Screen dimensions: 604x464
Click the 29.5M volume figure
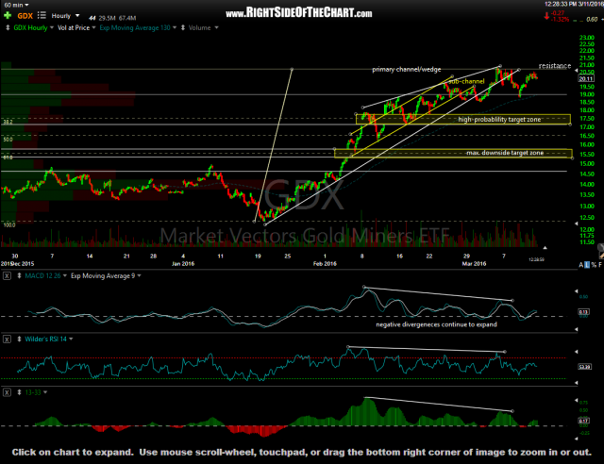click(x=107, y=18)
